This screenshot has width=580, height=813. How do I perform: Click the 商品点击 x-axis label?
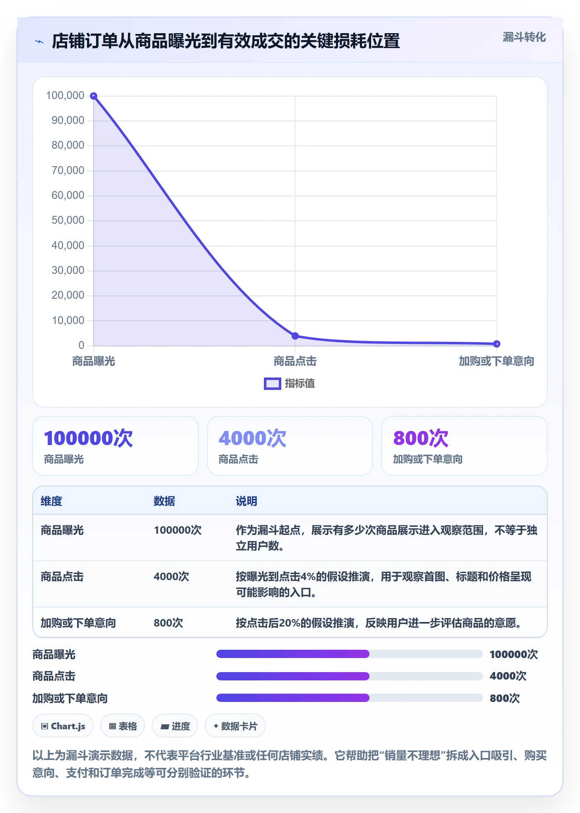pyautogui.click(x=295, y=361)
